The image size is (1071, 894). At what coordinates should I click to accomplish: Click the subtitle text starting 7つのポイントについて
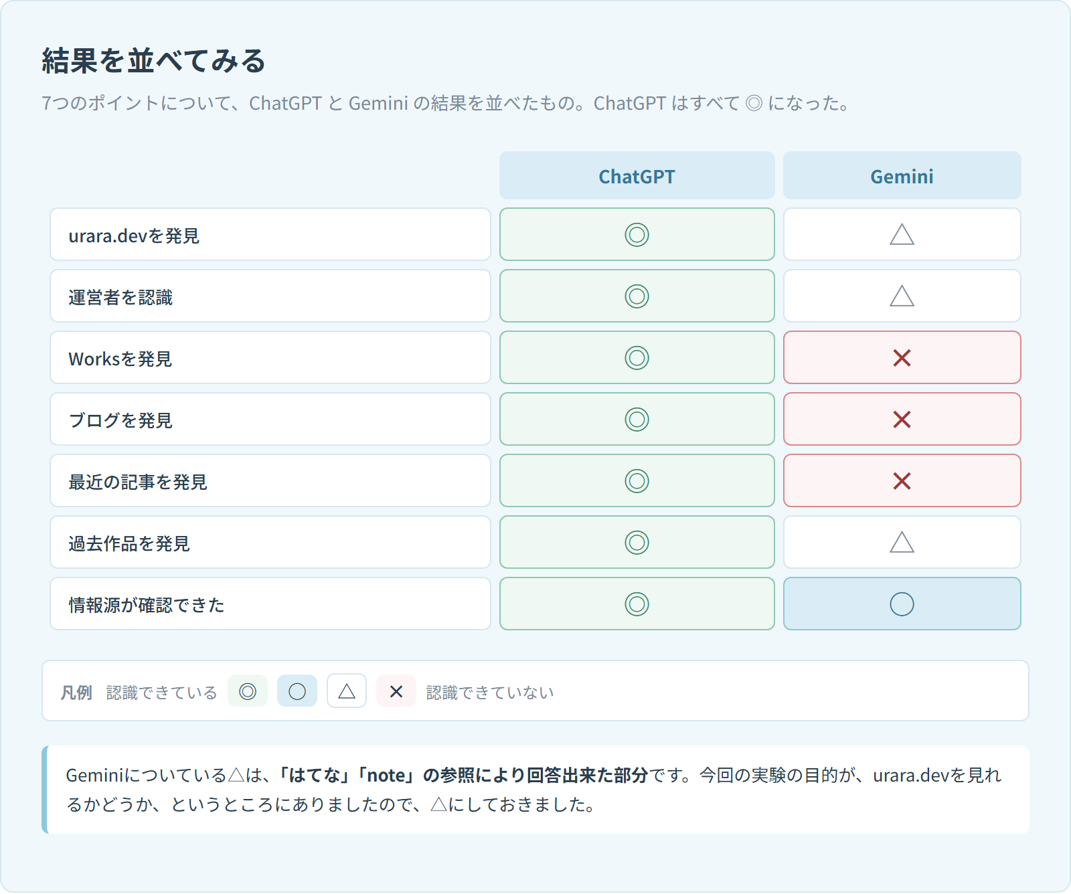(446, 103)
